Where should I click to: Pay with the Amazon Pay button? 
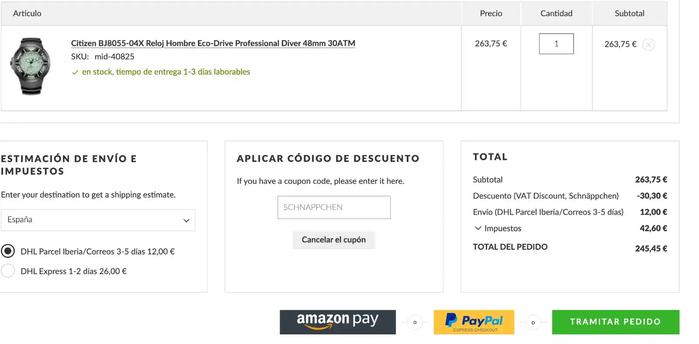[337, 322]
